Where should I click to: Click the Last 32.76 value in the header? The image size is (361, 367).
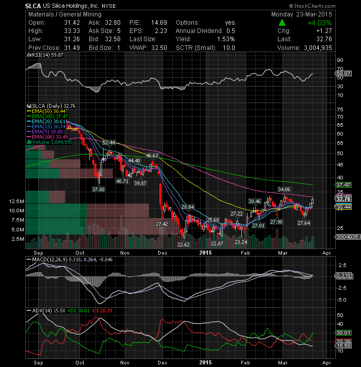[x=324, y=39]
